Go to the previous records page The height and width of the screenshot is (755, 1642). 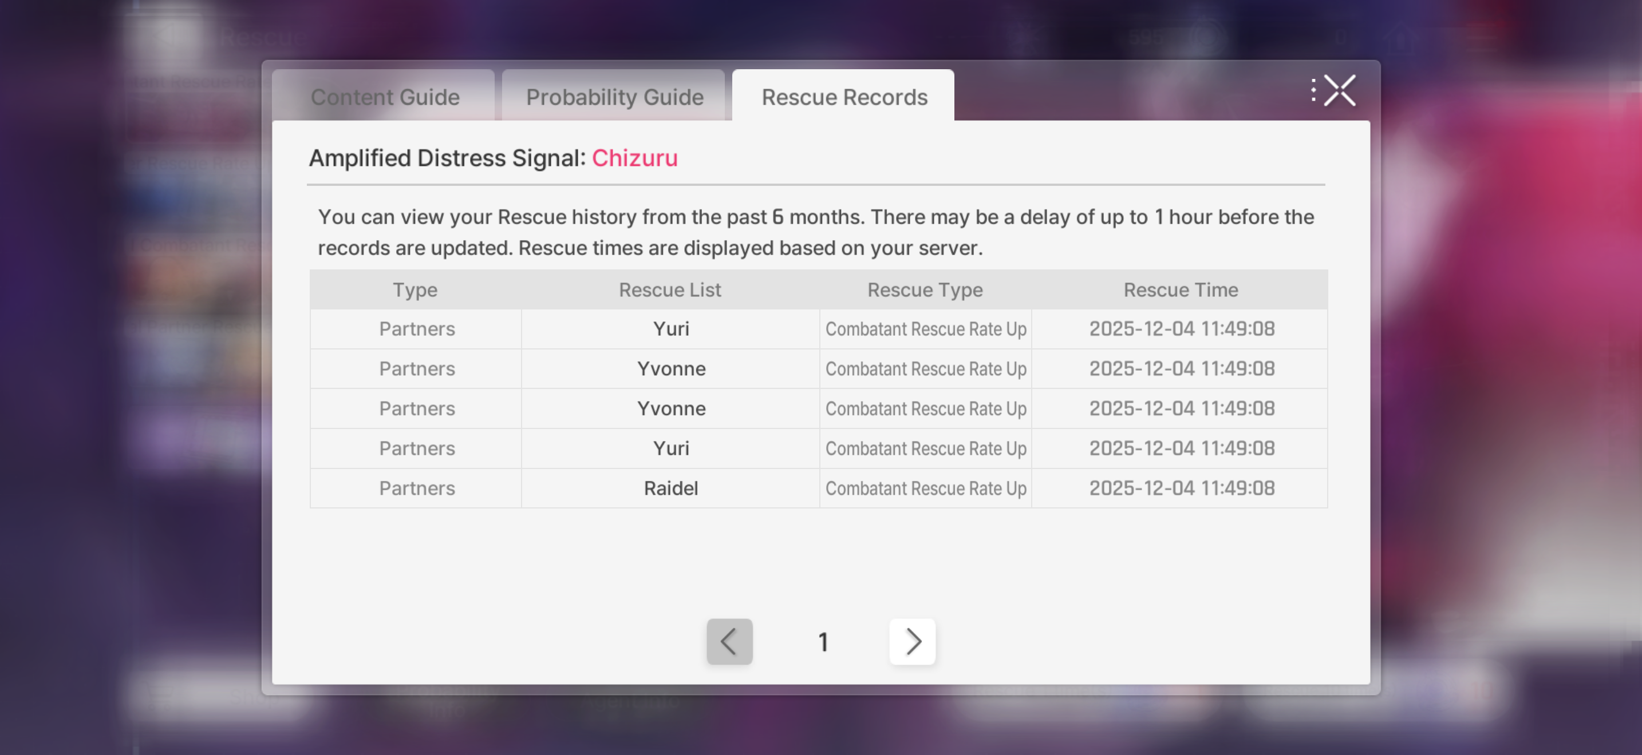729,641
